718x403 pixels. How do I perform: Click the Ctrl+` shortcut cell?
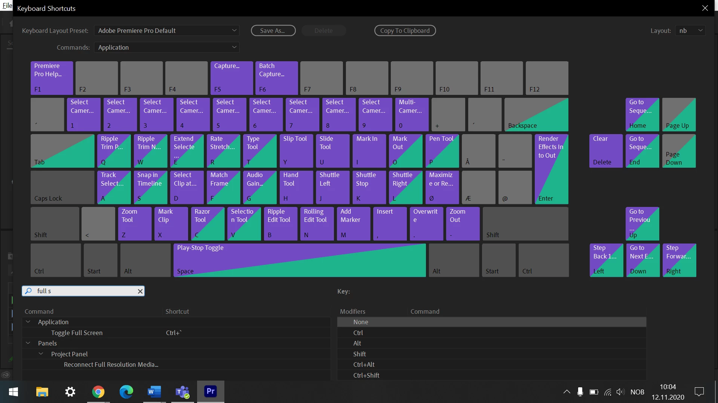(174, 333)
